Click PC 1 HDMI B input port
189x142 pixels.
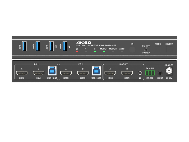click(x=39, y=73)
